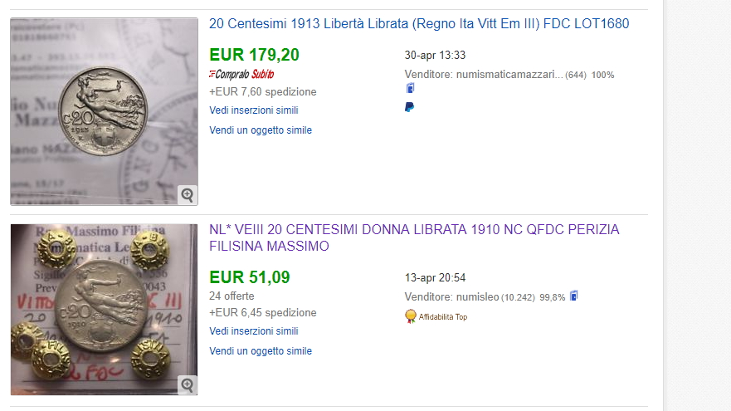Viewport: 731px width, 411px height.
Task: Open 1910 sealed coin thumbnail image
Action: click(104, 310)
